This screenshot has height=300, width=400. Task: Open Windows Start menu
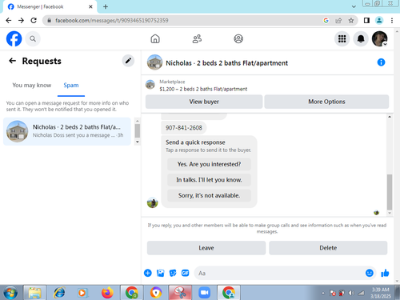(10, 293)
